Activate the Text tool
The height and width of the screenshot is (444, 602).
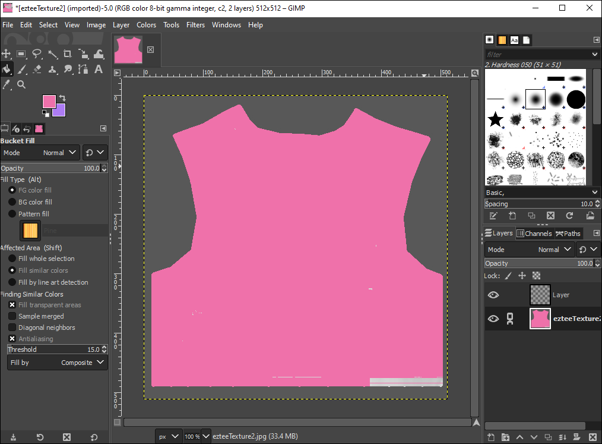pos(99,70)
